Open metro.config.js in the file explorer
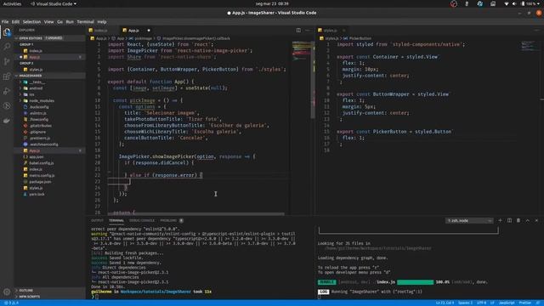 (42, 176)
